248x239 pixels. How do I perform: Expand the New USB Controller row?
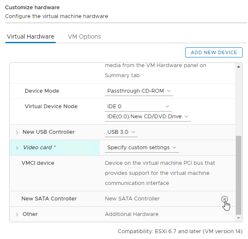coord(17,132)
